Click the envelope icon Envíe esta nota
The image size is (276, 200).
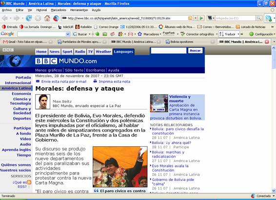38,81
